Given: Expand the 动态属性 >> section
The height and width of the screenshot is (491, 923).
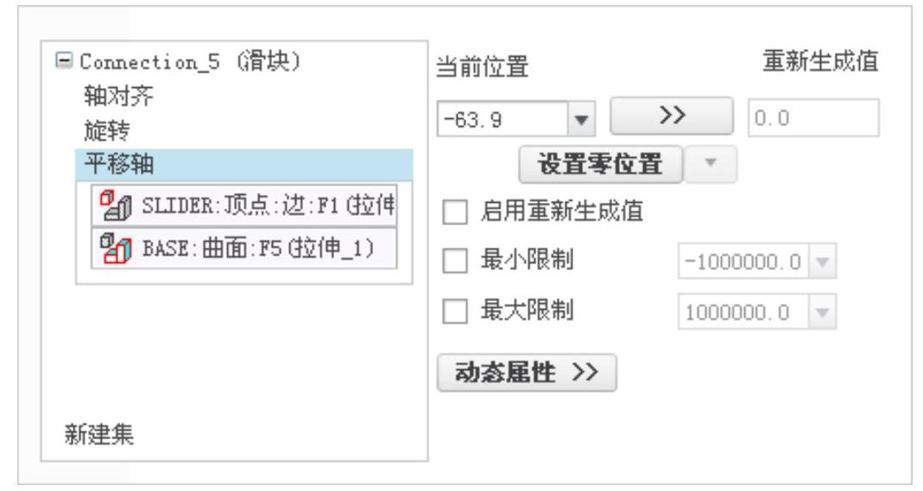Looking at the screenshot, I should tap(527, 372).
